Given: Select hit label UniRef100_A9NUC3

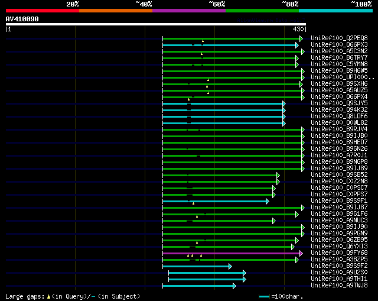Looking at the screenshot, I should pyautogui.click(x=339, y=221).
